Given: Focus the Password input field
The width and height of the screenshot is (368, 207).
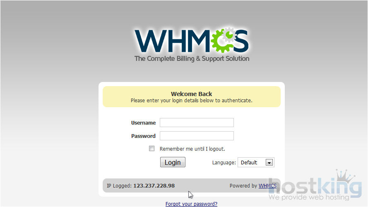Looking at the screenshot, I should (x=197, y=136).
